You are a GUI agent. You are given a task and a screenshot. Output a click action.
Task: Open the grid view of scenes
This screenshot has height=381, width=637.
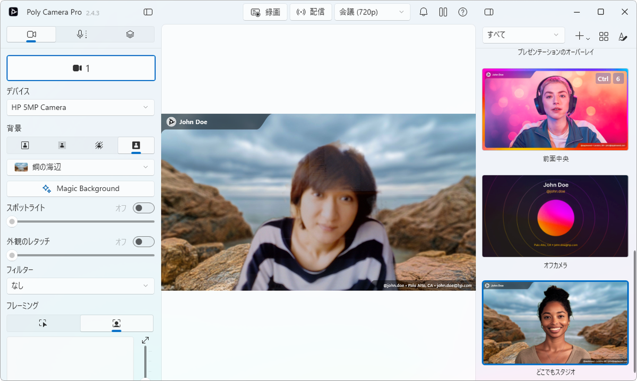[x=604, y=36]
